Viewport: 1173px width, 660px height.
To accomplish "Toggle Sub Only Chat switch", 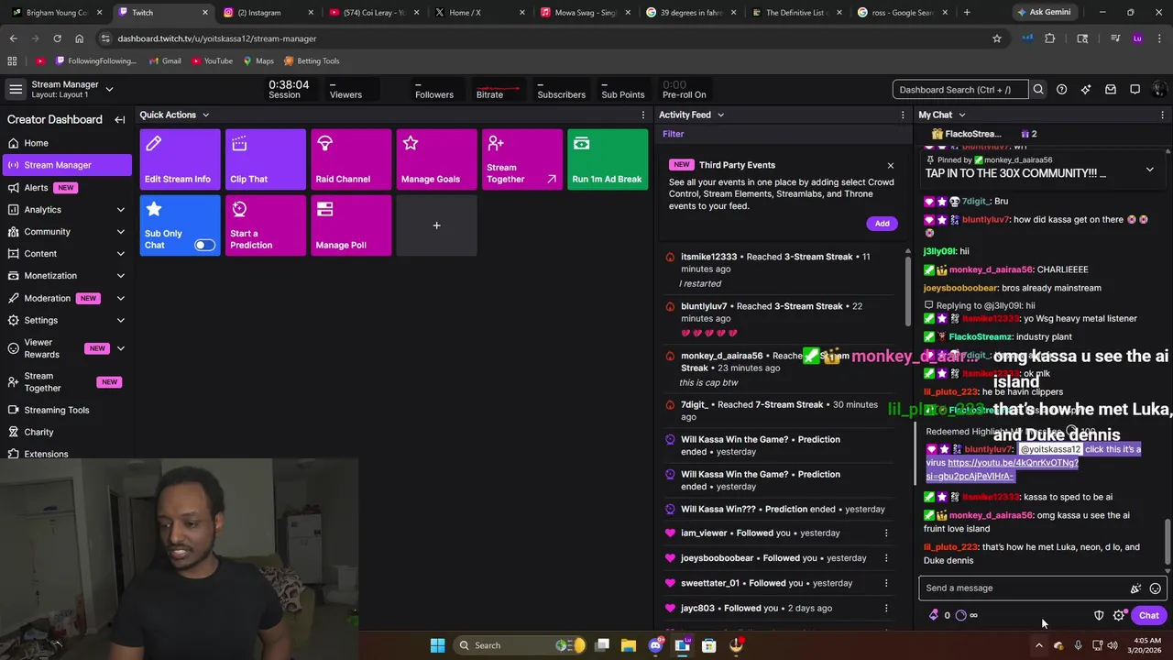I will click(x=204, y=245).
